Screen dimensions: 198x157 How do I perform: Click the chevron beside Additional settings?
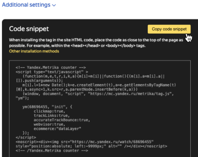point(54,5)
